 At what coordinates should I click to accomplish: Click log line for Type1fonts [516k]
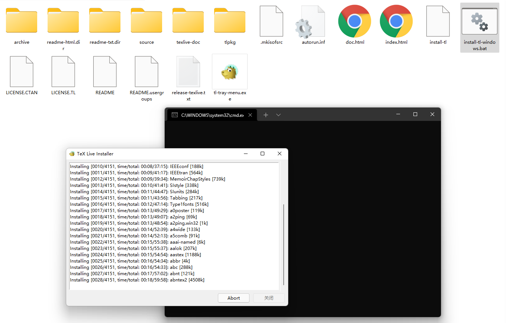[x=139, y=204]
